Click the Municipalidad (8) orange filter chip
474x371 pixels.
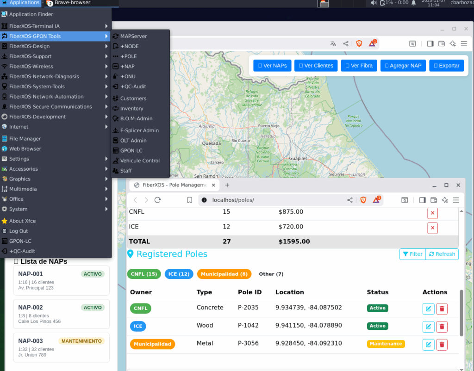[x=224, y=274]
